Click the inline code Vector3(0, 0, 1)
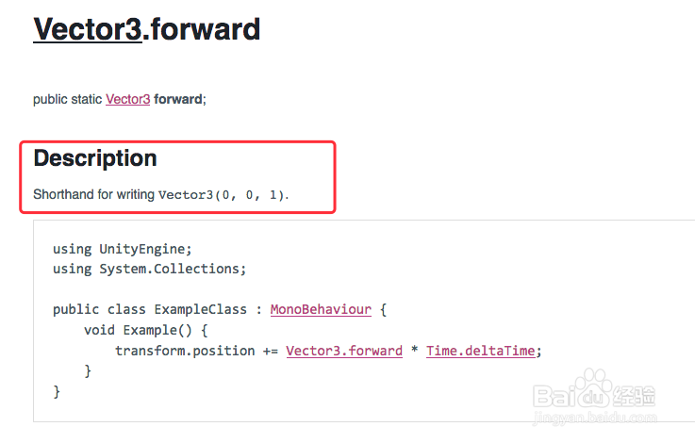The image size is (695, 443). pos(222,195)
